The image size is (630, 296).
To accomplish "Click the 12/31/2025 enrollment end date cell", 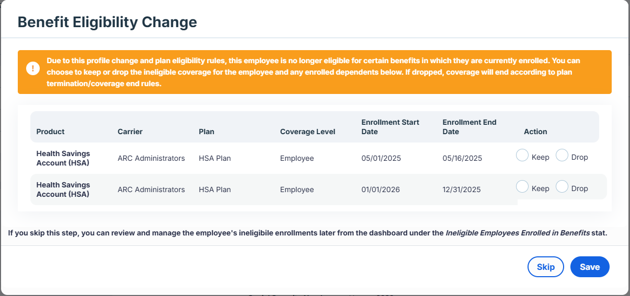I will click(462, 190).
